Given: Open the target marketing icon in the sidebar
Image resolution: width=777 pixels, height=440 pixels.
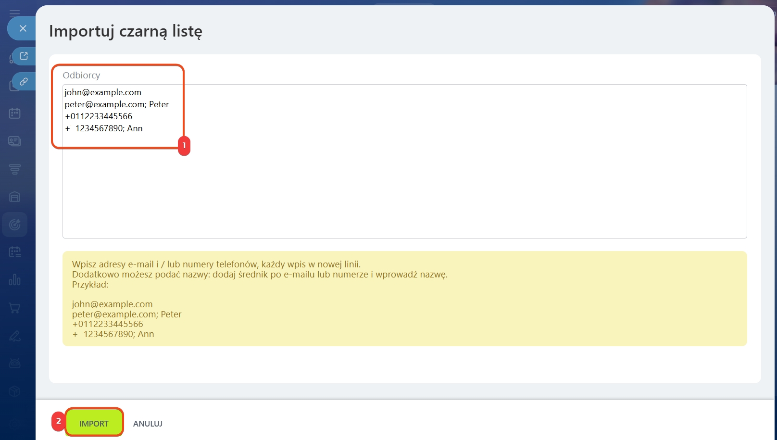Looking at the screenshot, I should 15,225.
